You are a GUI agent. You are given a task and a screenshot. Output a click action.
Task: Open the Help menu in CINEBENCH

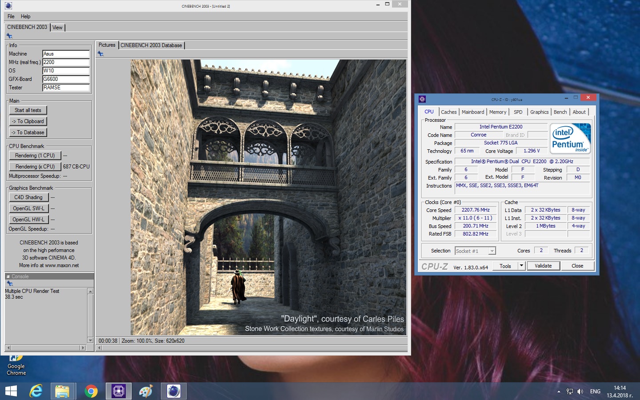(x=26, y=16)
